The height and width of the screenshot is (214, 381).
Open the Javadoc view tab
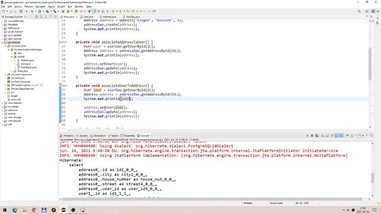[x=82, y=136]
